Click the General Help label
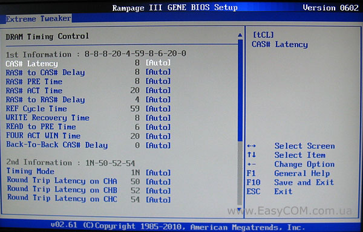Screen dimensions: 363x232 point(302,173)
